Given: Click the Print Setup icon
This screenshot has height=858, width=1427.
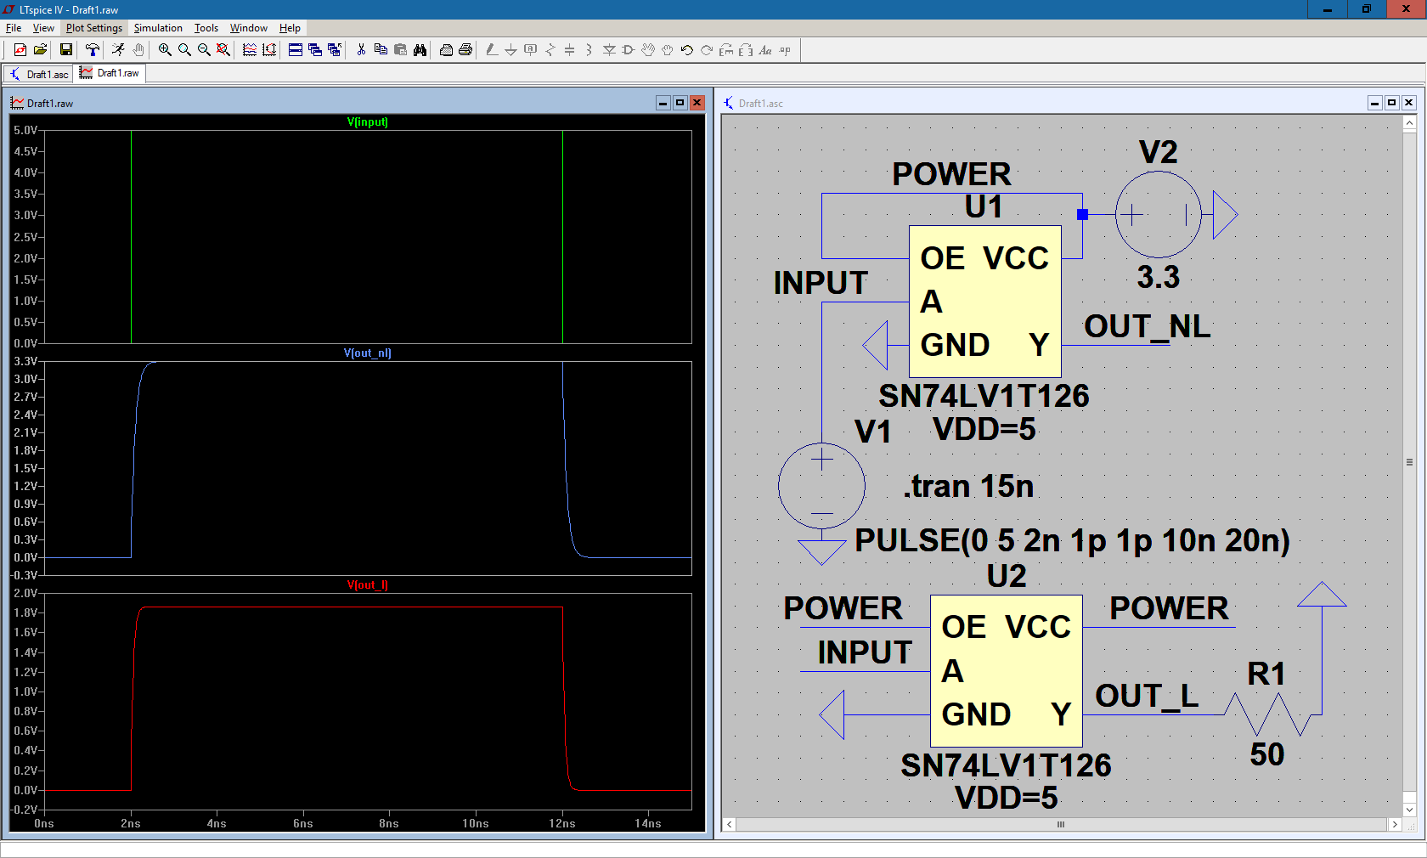Looking at the screenshot, I should [x=446, y=50].
